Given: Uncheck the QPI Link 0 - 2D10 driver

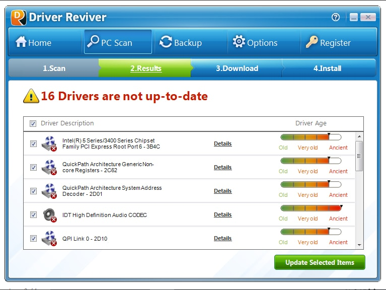Looking at the screenshot, I should tap(34, 238).
